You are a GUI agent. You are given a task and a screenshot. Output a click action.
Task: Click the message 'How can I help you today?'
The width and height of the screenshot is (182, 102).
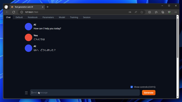pos(47,28)
